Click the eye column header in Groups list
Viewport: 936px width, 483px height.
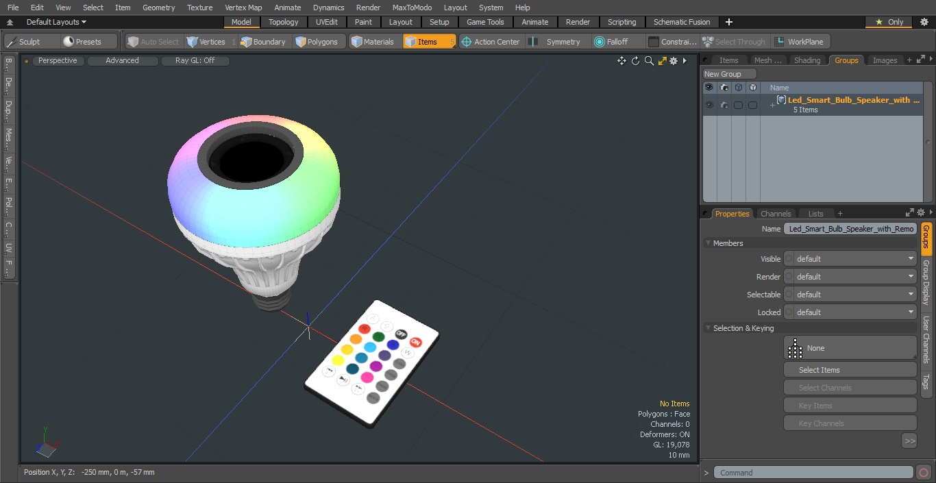click(709, 88)
